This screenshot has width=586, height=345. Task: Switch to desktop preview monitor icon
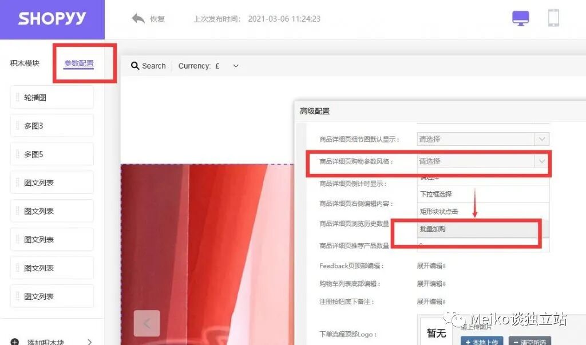pyautogui.click(x=520, y=18)
